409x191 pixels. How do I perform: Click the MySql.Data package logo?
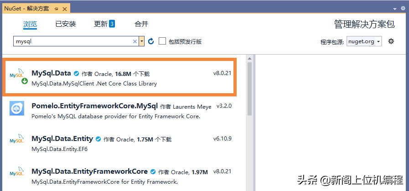17,74
